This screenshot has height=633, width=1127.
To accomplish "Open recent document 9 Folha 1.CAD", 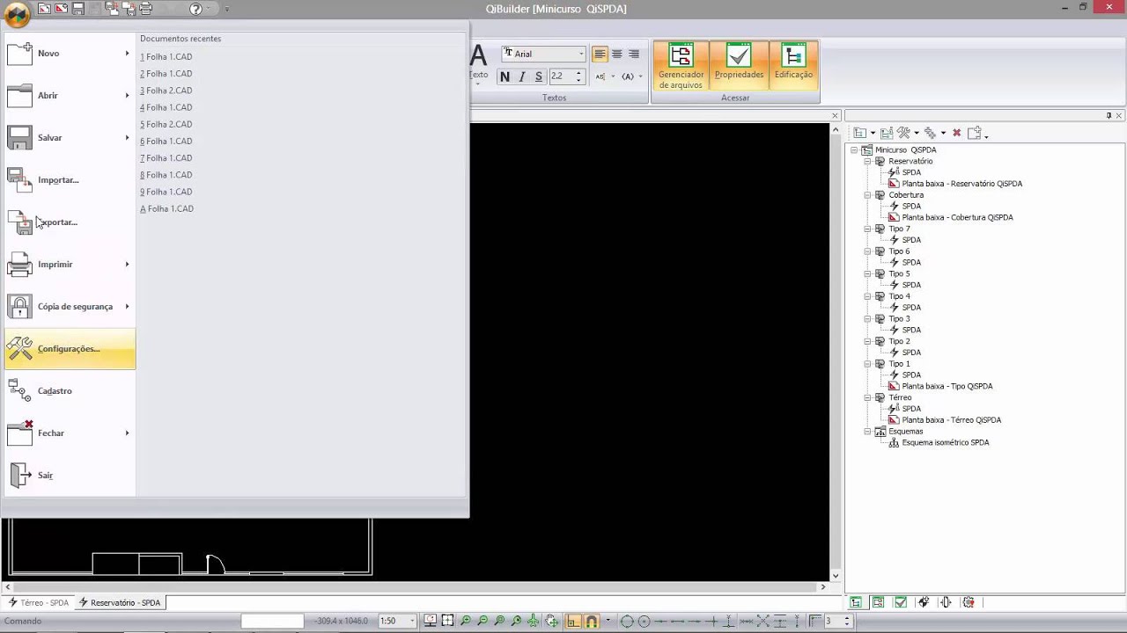I will [166, 192].
